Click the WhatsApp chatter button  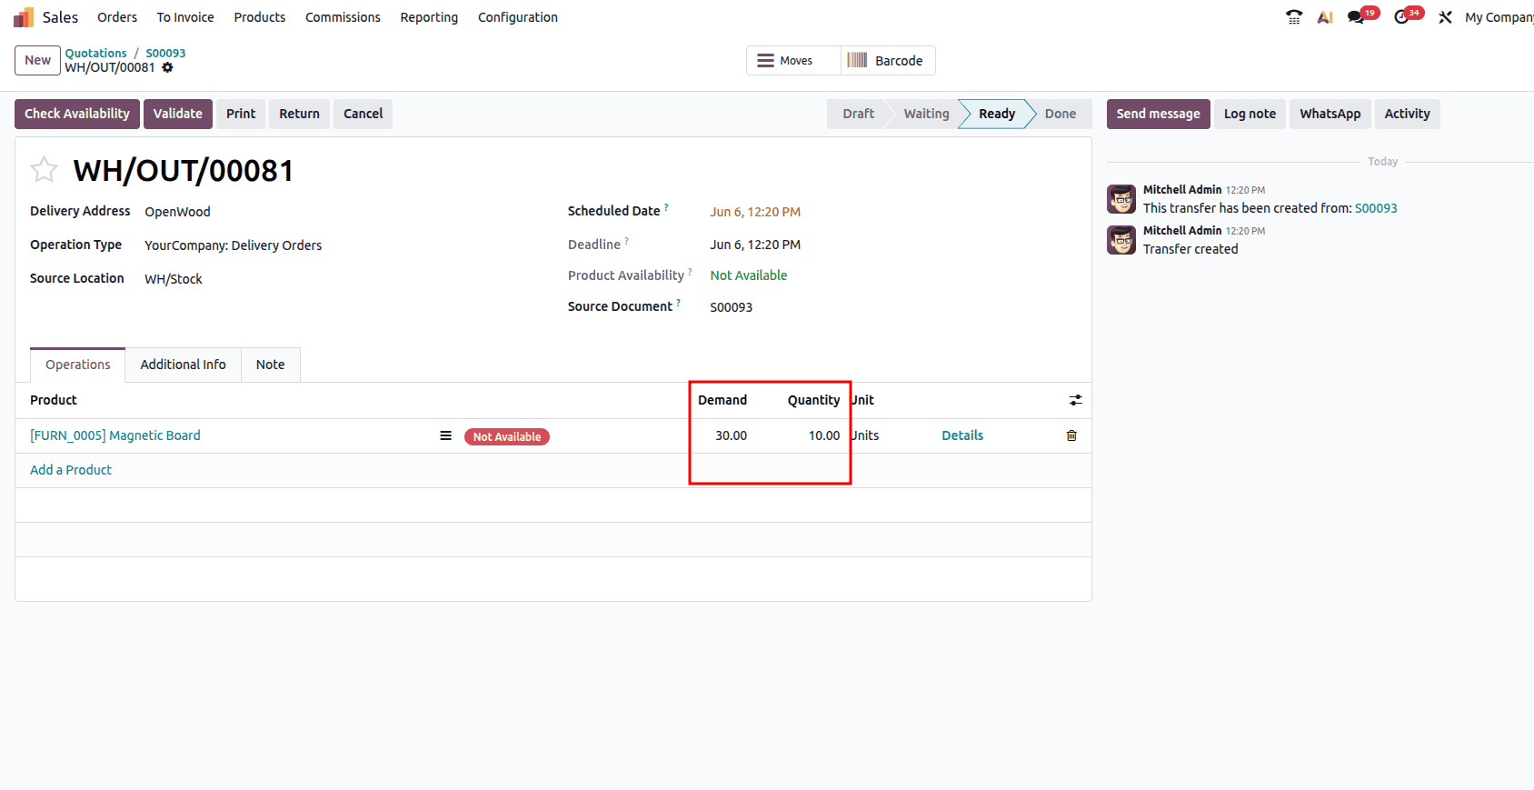[x=1330, y=114]
